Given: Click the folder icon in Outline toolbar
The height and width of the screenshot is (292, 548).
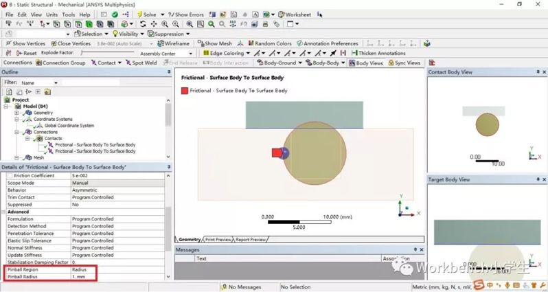Looking at the screenshot, I should pyautogui.click(x=47, y=91).
